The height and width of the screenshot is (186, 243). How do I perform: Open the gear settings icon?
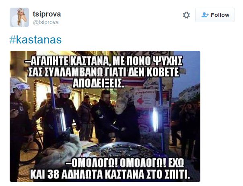(186, 15)
